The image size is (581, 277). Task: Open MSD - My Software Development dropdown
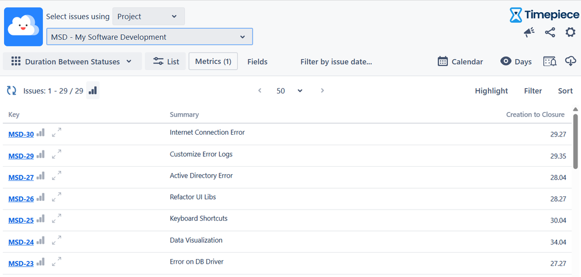[x=149, y=37]
